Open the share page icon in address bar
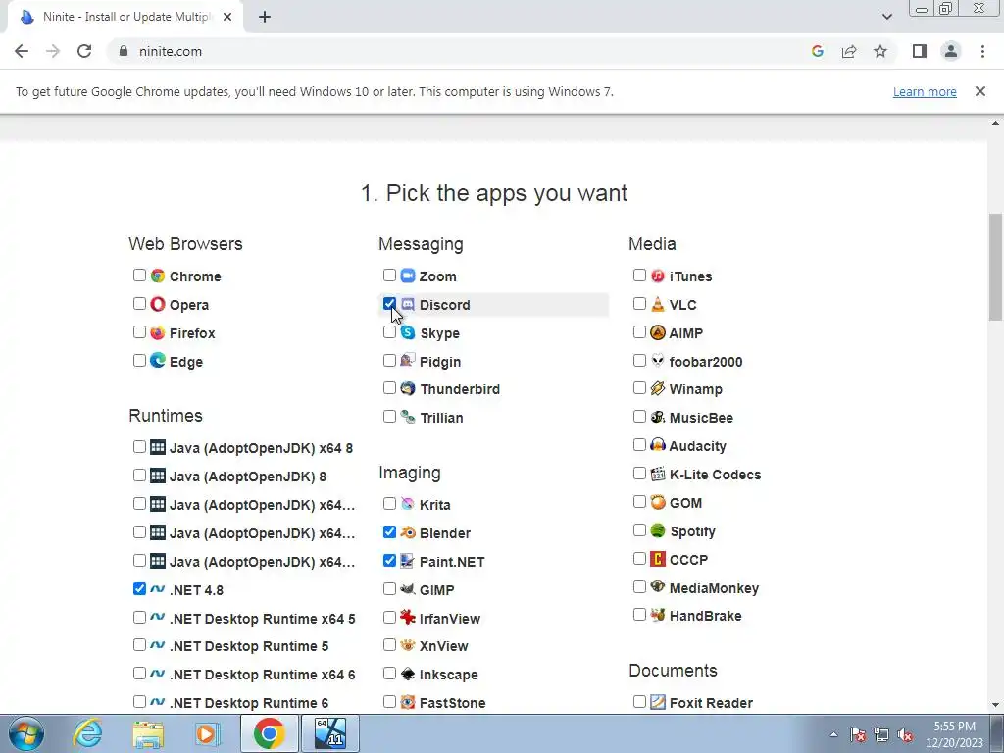The image size is (1004, 753). pos(849,51)
